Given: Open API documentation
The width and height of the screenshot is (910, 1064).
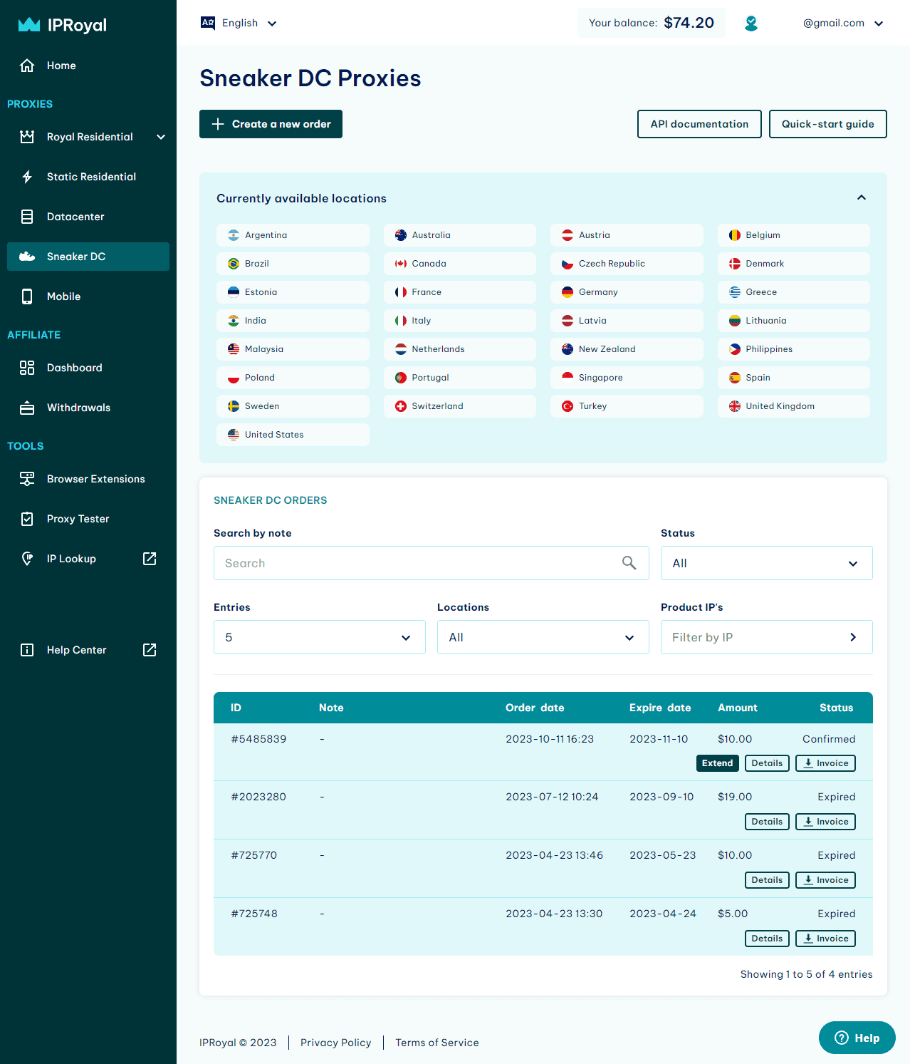Looking at the screenshot, I should [x=699, y=124].
